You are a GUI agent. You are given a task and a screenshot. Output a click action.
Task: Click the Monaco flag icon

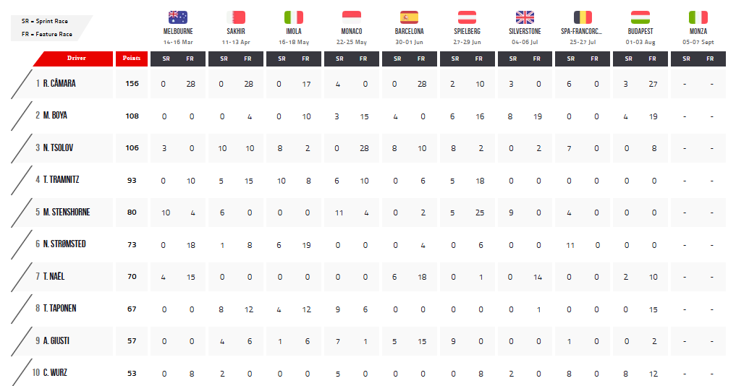(x=352, y=17)
